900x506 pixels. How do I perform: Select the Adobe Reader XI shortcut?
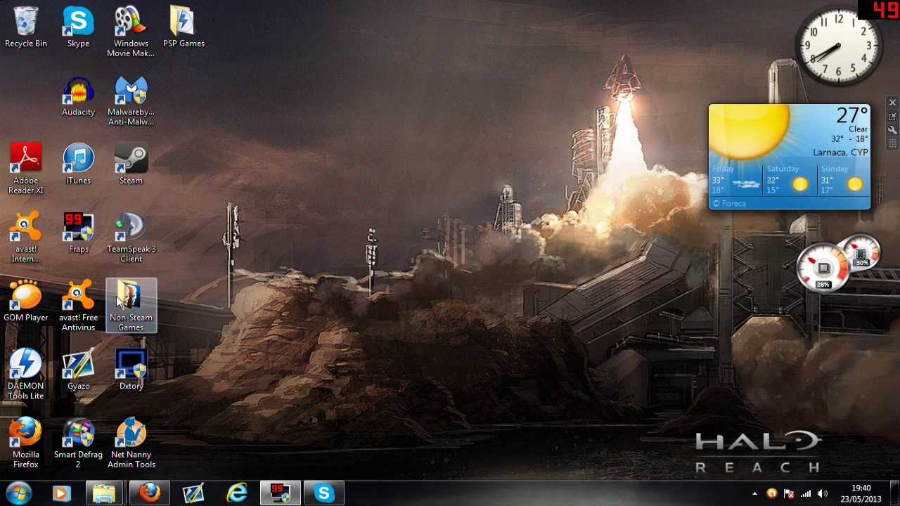25,169
